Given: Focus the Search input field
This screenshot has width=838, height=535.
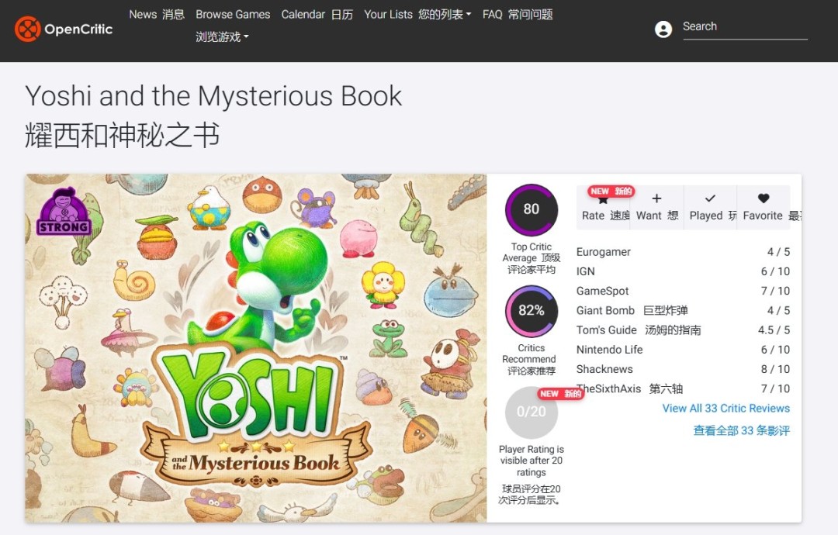Looking at the screenshot, I should coord(745,27).
